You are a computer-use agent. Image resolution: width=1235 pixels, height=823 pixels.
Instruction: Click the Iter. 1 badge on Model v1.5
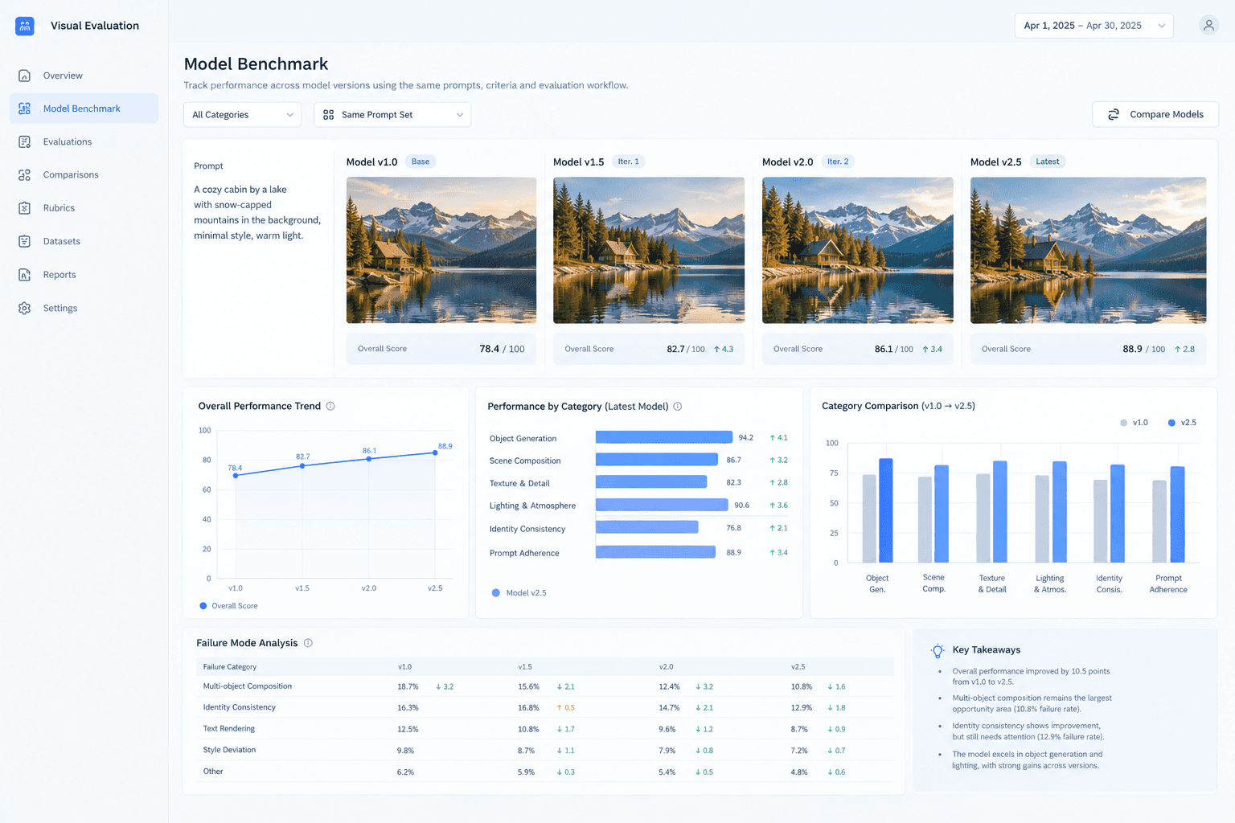629,162
